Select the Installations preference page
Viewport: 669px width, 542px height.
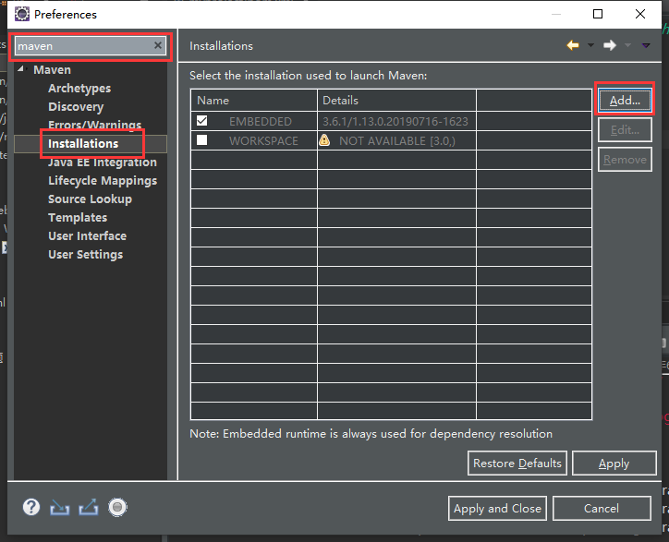83,144
